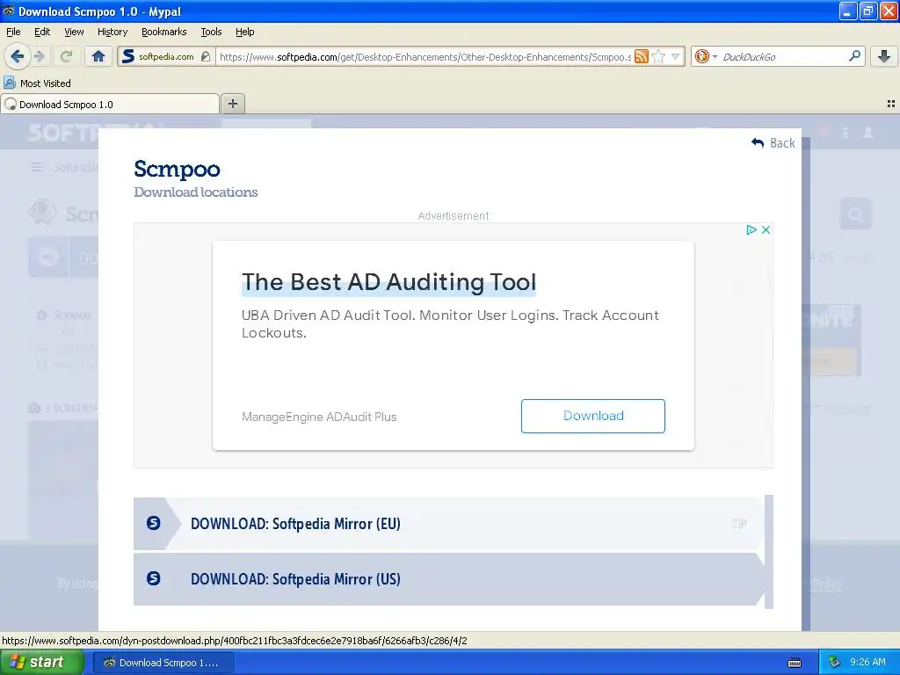Viewport: 900px width, 675px height.
Task: Close the Mypal browser window
Action: pos(889,11)
